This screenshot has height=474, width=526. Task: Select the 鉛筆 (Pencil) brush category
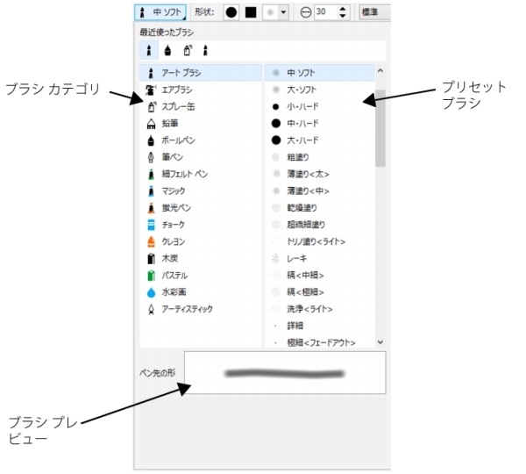(x=171, y=123)
